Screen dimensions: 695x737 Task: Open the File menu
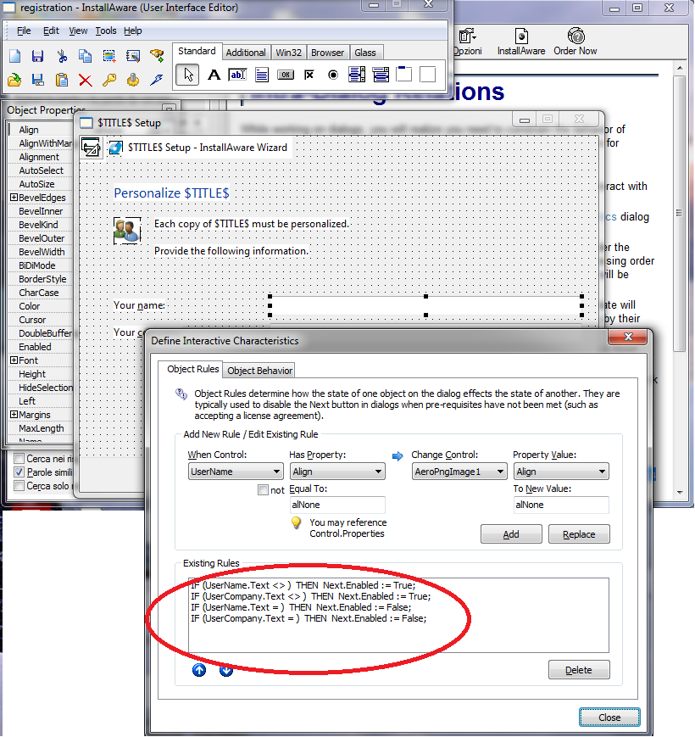click(x=24, y=31)
